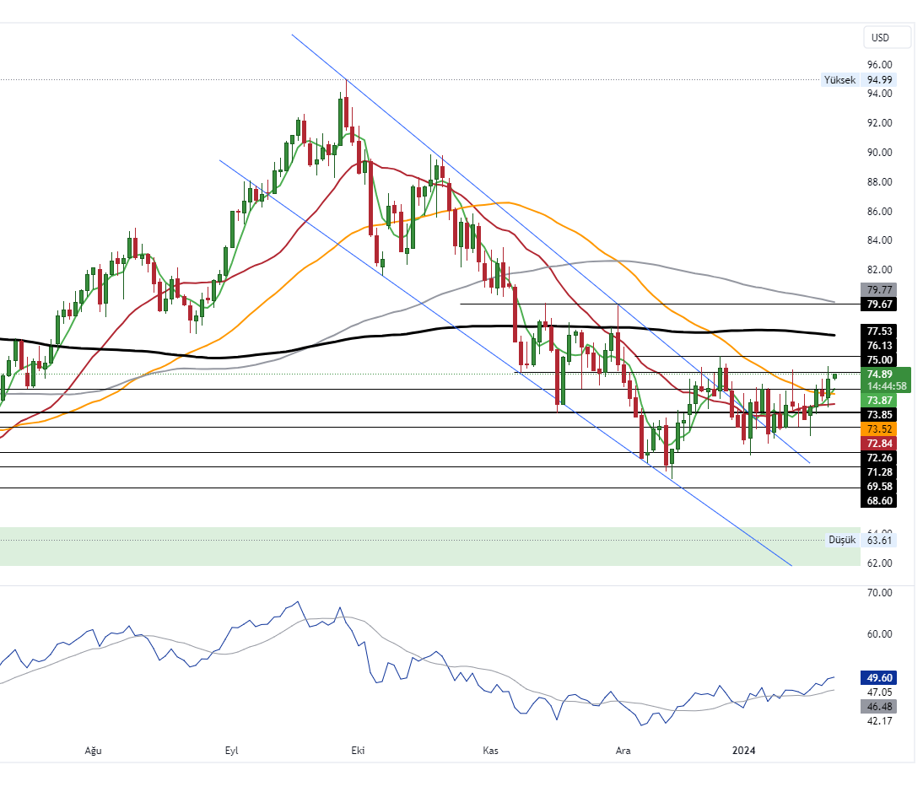Open the USD currency dropdown
Viewport: 923px width, 792px height.
(x=887, y=38)
